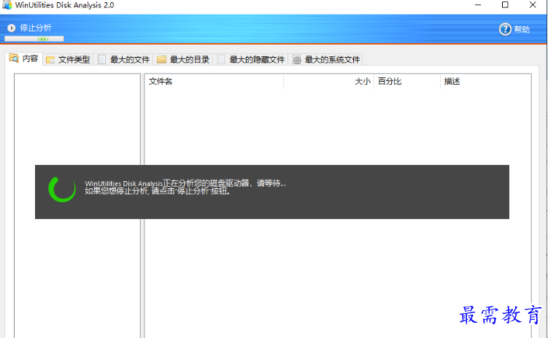
Task: Sort by the 大小 column header
Action: tap(329, 82)
